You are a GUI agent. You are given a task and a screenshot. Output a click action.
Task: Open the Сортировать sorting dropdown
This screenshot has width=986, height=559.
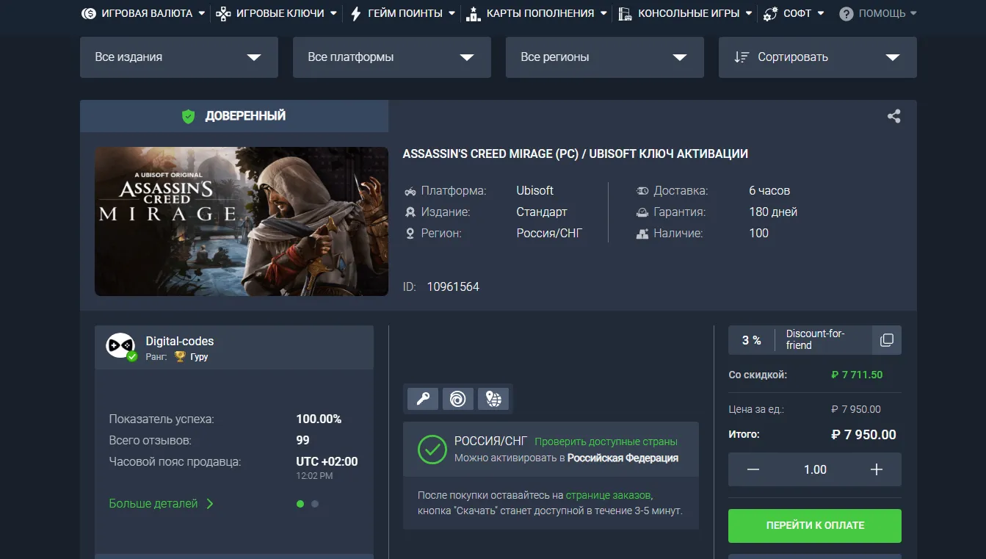818,57
